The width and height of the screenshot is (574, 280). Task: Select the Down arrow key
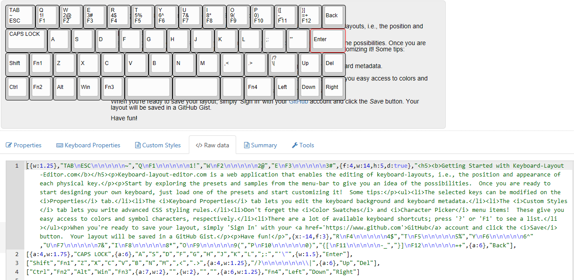pos(310,88)
